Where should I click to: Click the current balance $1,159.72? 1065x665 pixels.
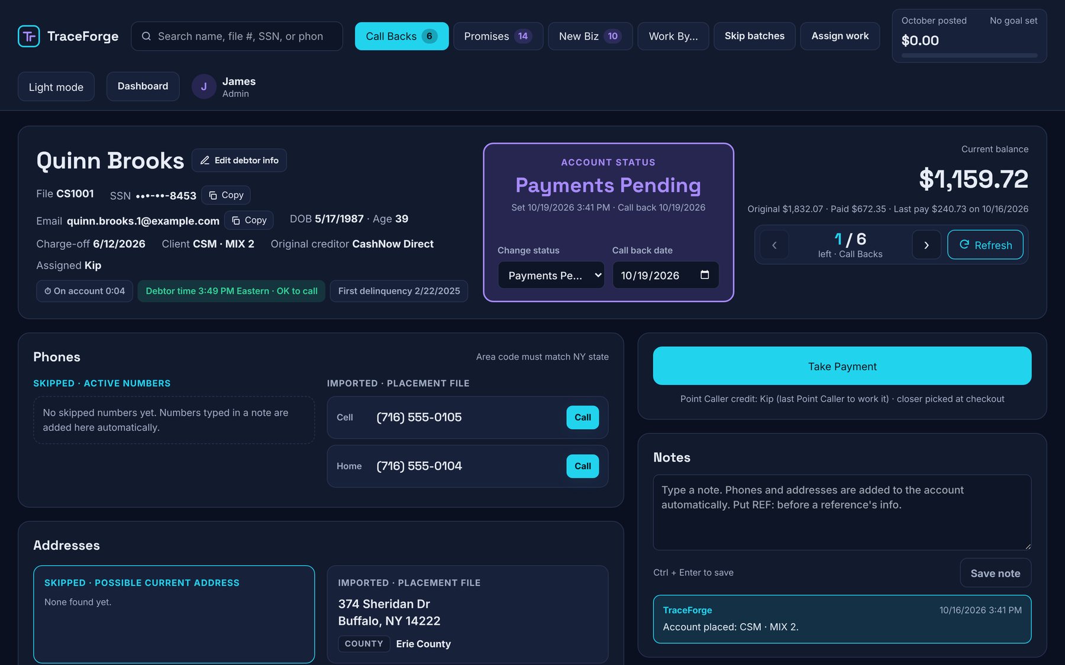pos(973,179)
